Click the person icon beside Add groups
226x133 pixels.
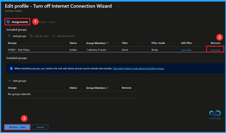point(9,36)
